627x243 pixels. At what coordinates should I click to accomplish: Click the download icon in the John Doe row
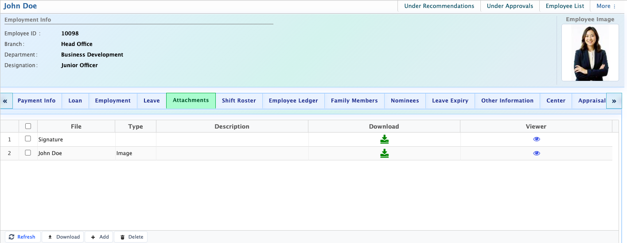pyautogui.click(x=384, y=153)
